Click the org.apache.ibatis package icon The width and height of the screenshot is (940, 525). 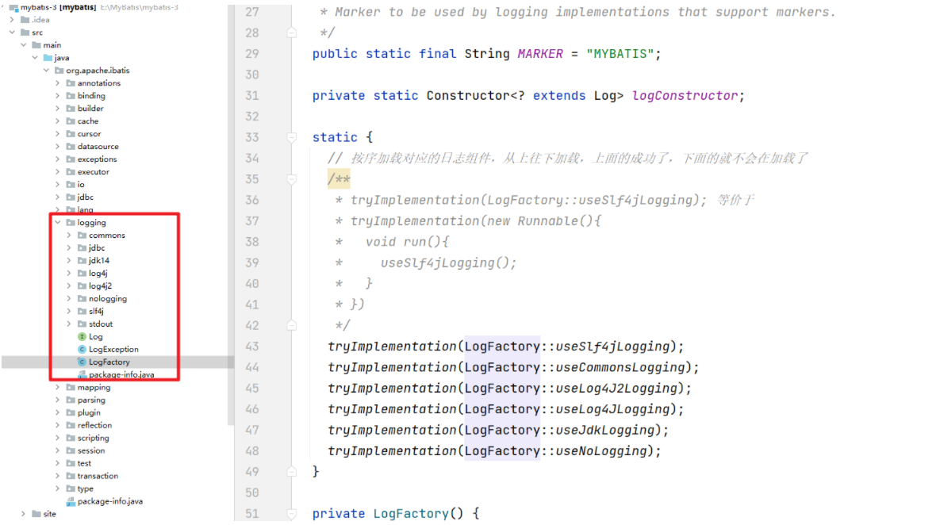[x=59, y=71]
